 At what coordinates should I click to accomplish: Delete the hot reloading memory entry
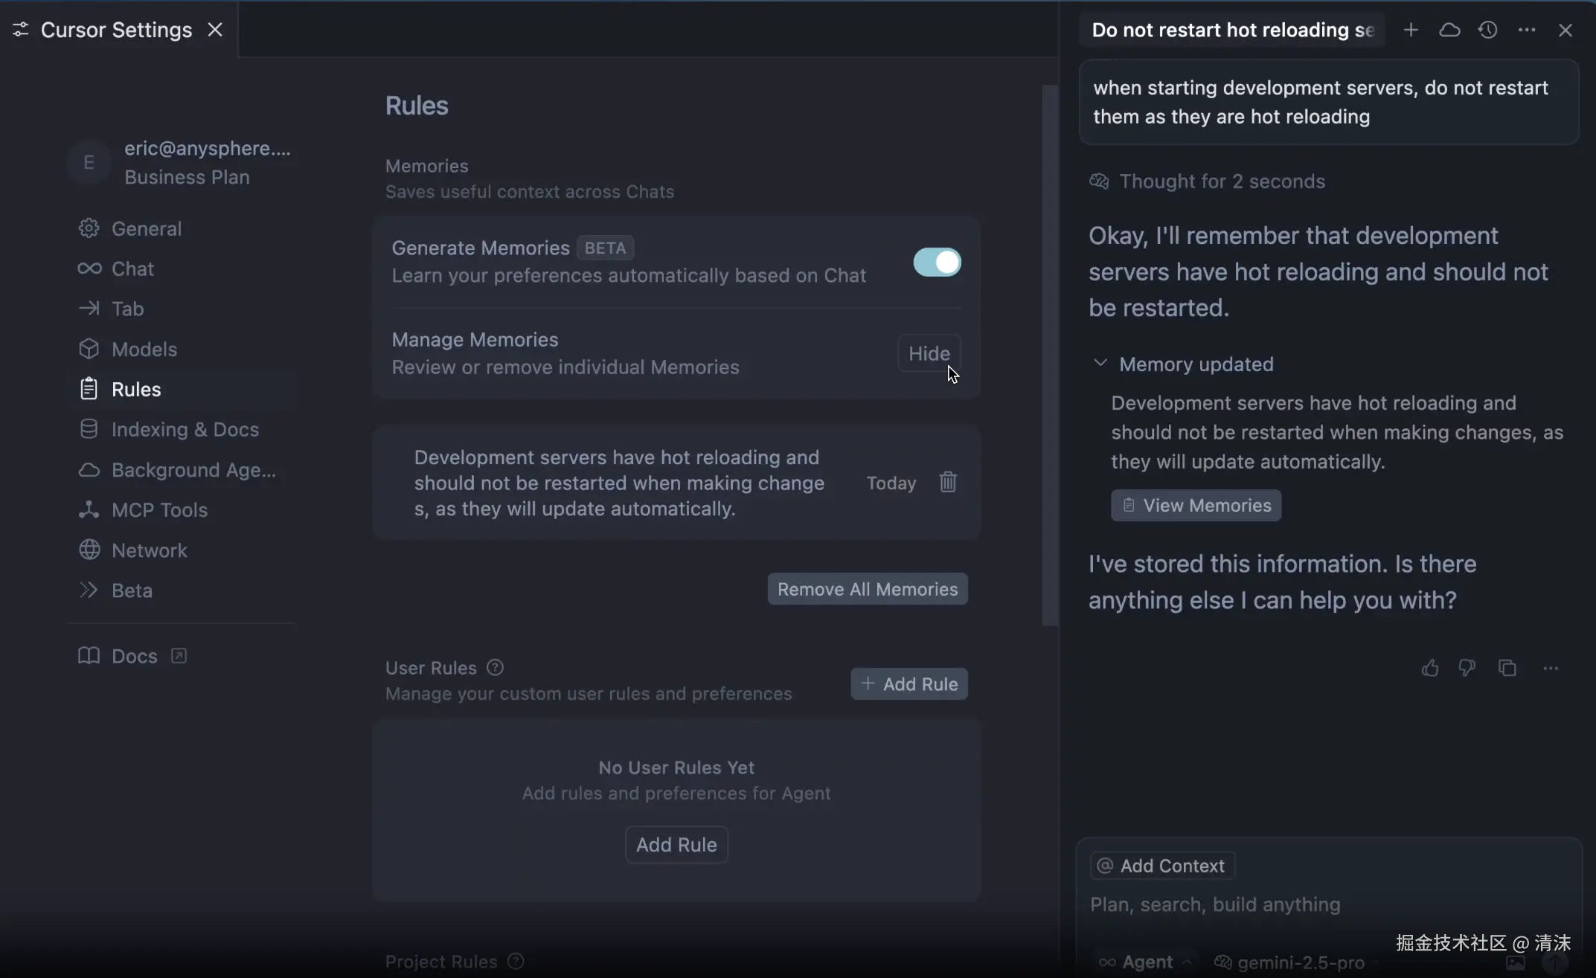(947, 482)
